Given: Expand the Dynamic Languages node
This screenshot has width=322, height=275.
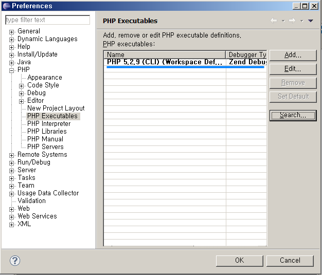Looking at the screenshot, I should (x=11, y=40).
